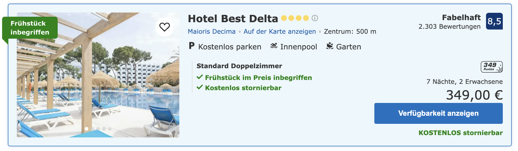Click the 'Standard Doppelzimmer' room name

(239, 66)
